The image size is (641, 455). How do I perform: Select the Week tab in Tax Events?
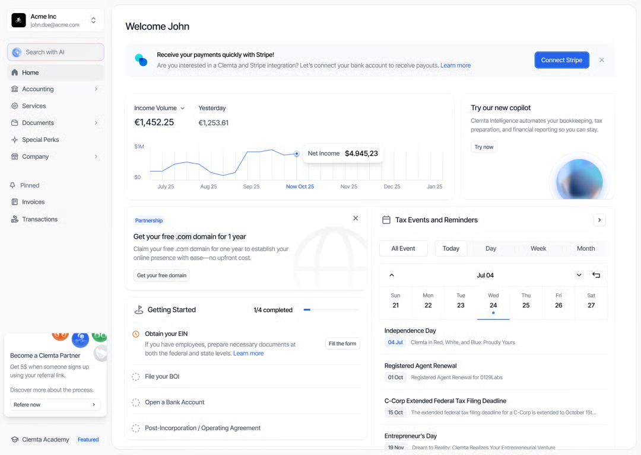[x=538, y=248]
